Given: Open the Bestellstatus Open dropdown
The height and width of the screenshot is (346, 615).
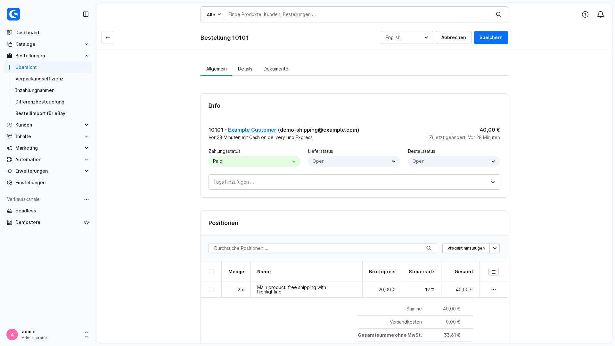Looking at the screenshot, I should click(x=454, y=161).
